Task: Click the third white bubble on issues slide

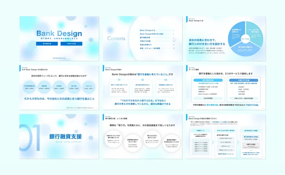Action: click(x=152, y=139)
